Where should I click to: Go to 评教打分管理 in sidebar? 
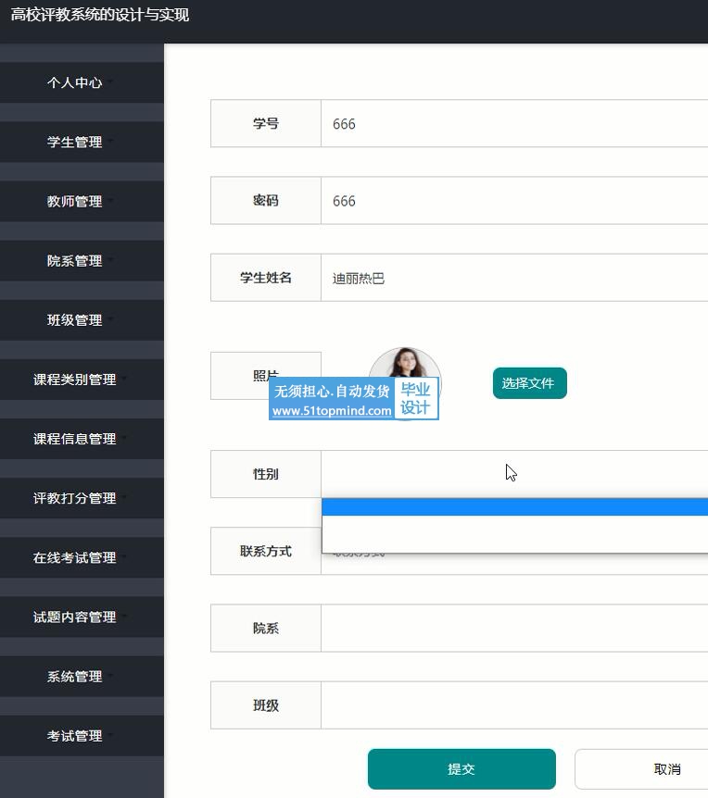click(x=82, y=498)
